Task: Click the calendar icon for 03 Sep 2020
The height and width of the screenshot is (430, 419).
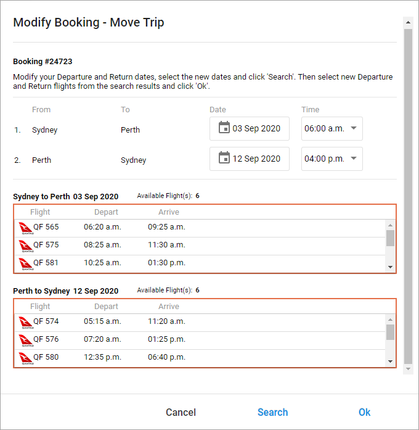Action: coord(224,128)
